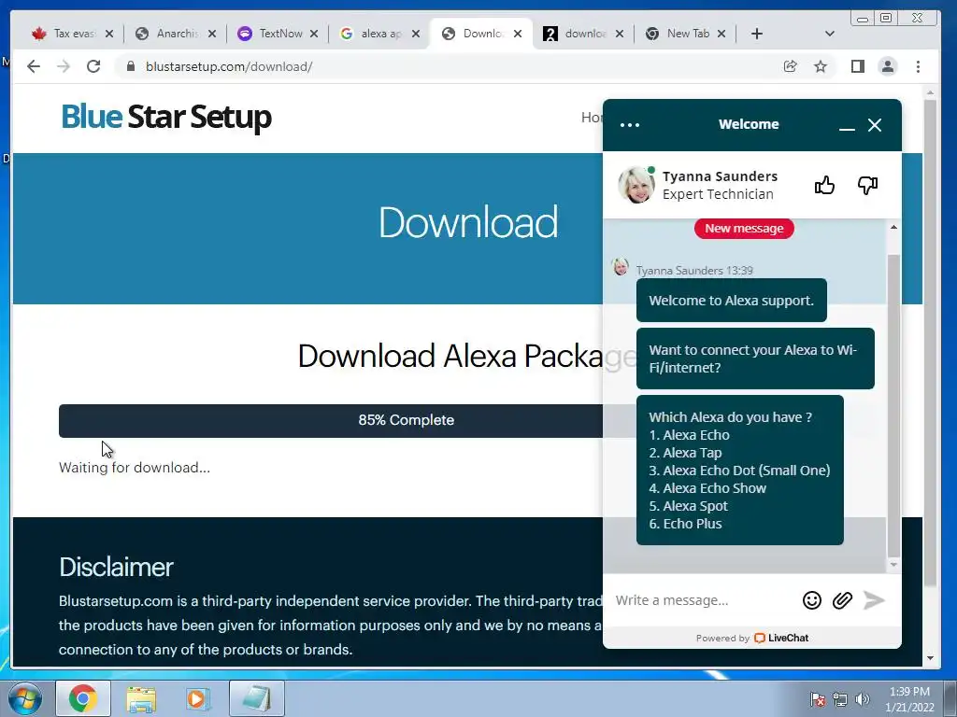
Task: Go back with the browser back arrow
Action: pos(34,66)
